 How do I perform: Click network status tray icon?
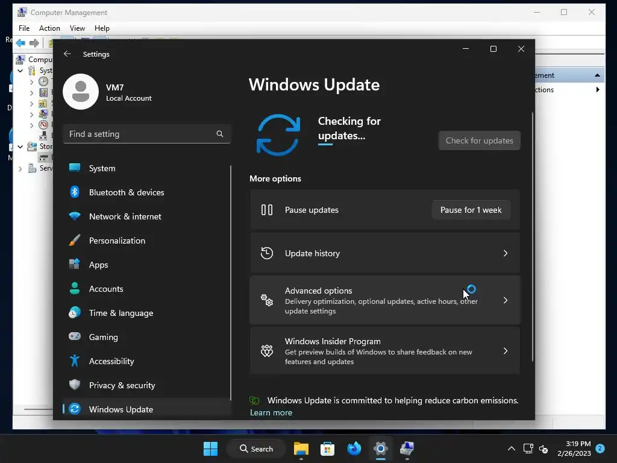pyautogui.click(x=528, y=449)
